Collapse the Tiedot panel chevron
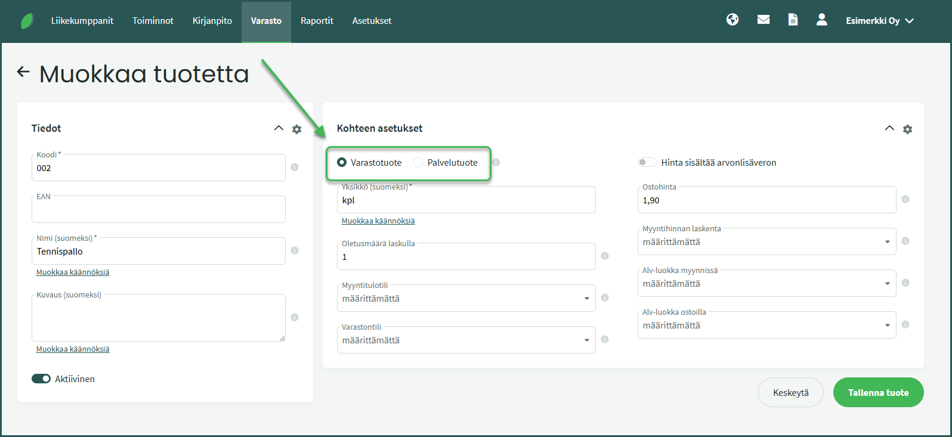The height and width of the screenshot is (437, 952). pyautogui.click(x=279, y=128)
